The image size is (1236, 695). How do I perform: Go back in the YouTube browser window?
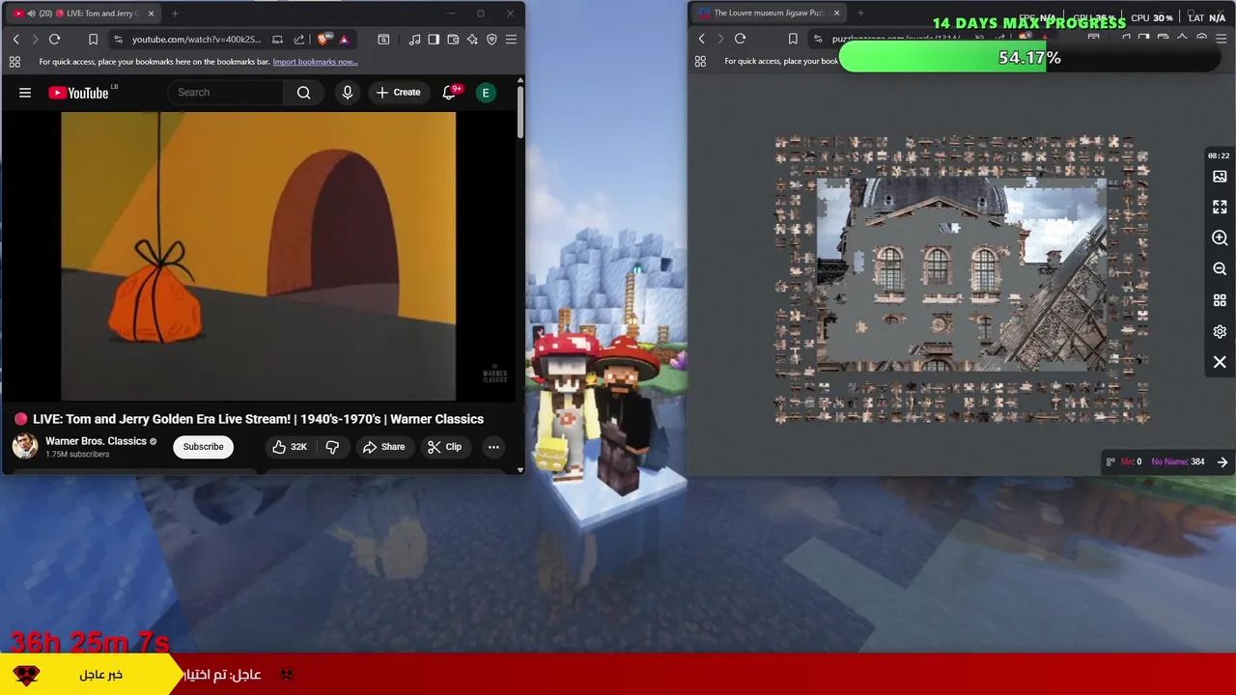point(15,40)
